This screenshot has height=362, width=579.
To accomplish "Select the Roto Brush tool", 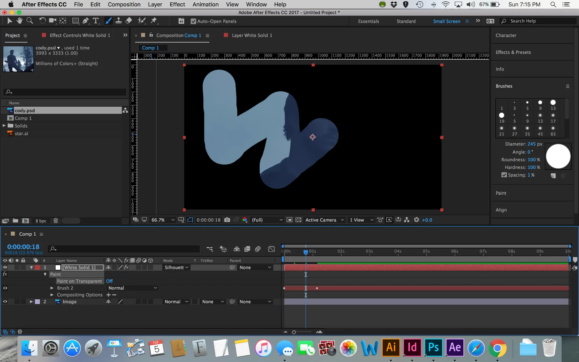I will [x=141, y=21].
